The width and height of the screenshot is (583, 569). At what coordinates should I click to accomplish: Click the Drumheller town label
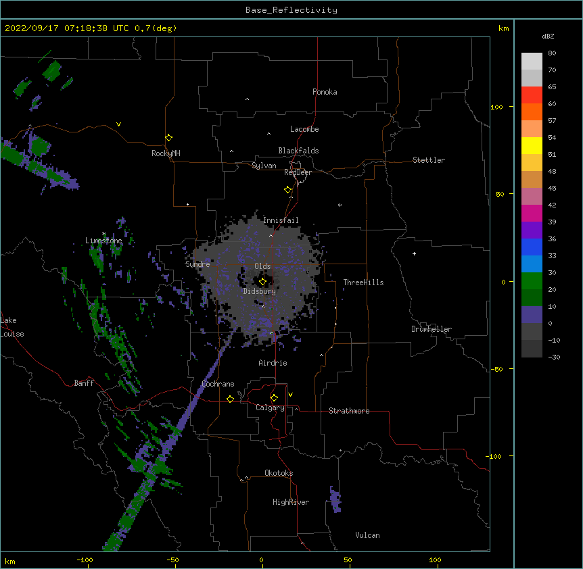432,329
